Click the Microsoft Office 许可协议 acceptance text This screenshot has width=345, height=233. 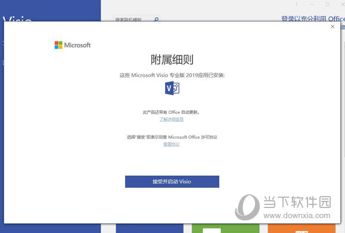(x=172, y=137)
